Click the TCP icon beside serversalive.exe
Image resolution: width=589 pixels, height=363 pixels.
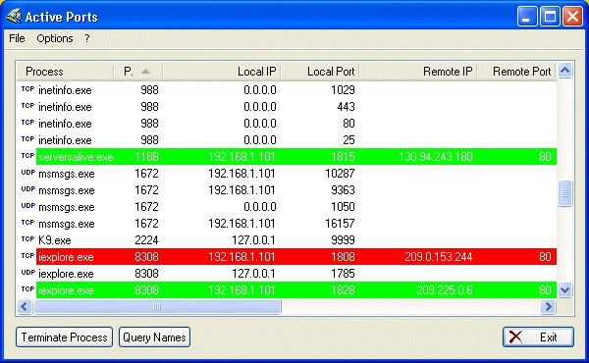pyautogui.click(x=27, y=155)
